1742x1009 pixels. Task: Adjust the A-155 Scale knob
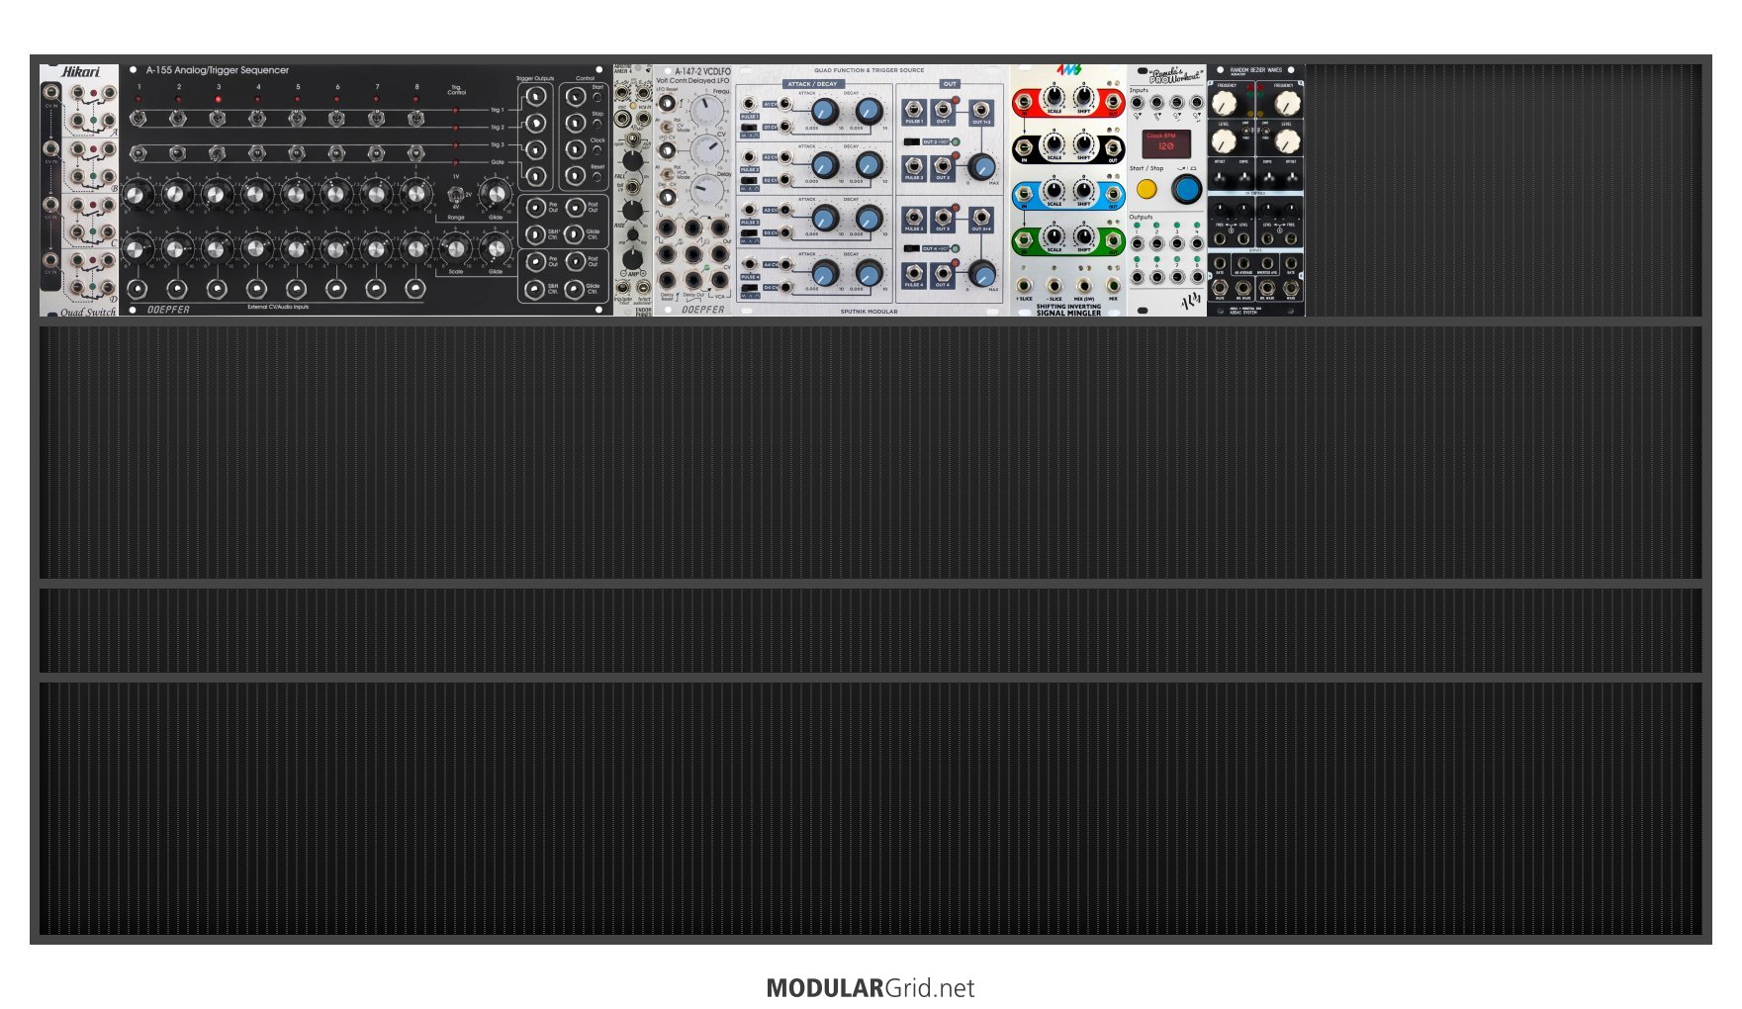[456, 247]
